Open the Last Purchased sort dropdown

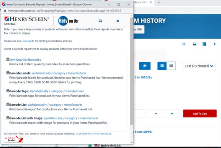click(199, 66)
